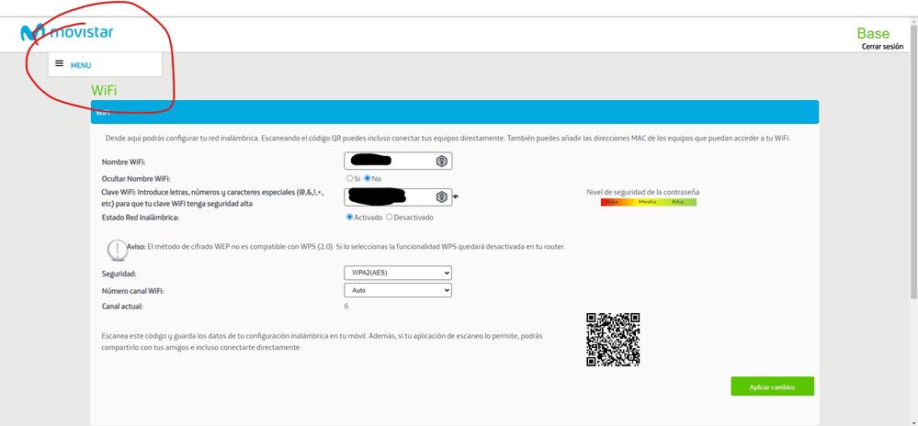Image resolution: width=918 pixels, height=426 pixels.
Task: Click the Clave WiFi input field
Action: 398,197
